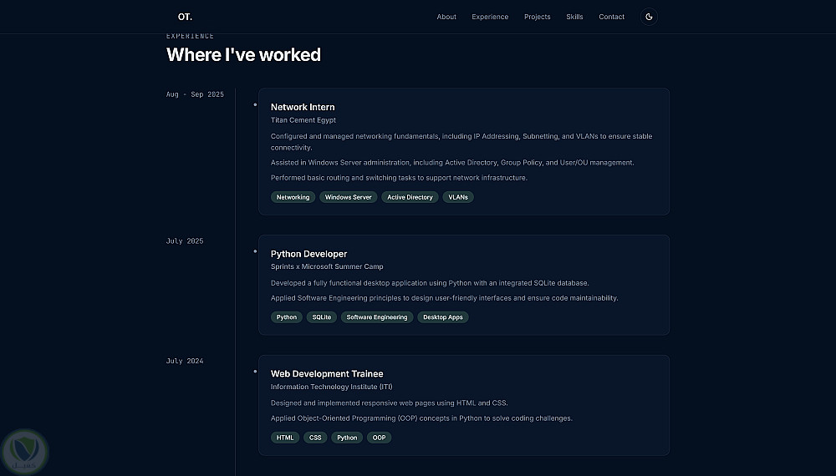Select the SQLite tag
Screen dimensions: 836x476
pos(322,317)
